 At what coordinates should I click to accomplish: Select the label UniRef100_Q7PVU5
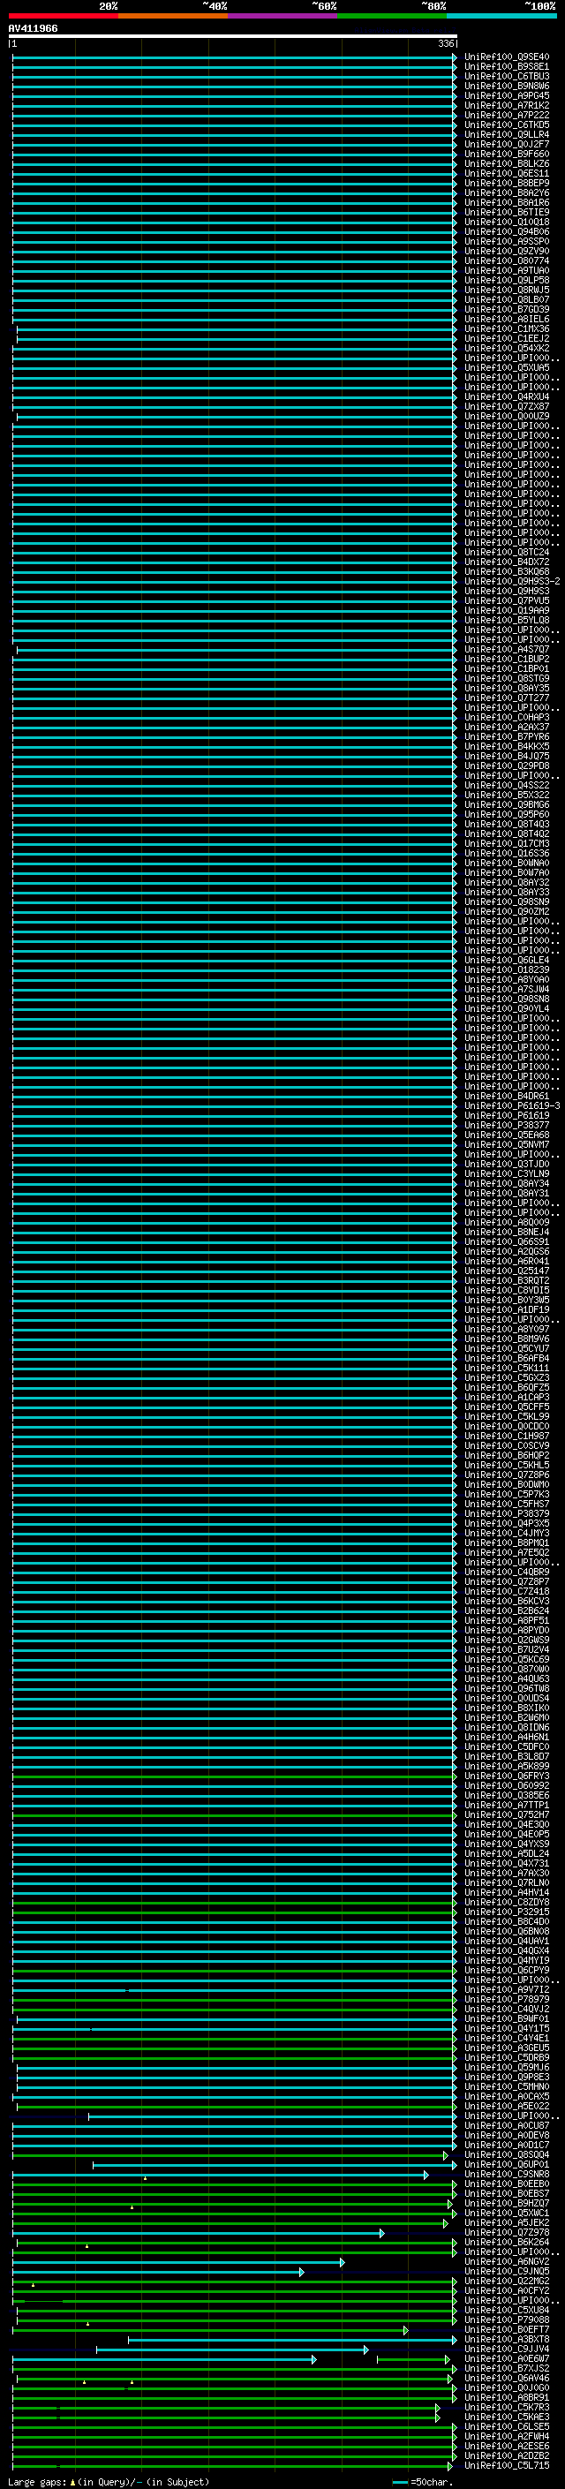point(506,601)
